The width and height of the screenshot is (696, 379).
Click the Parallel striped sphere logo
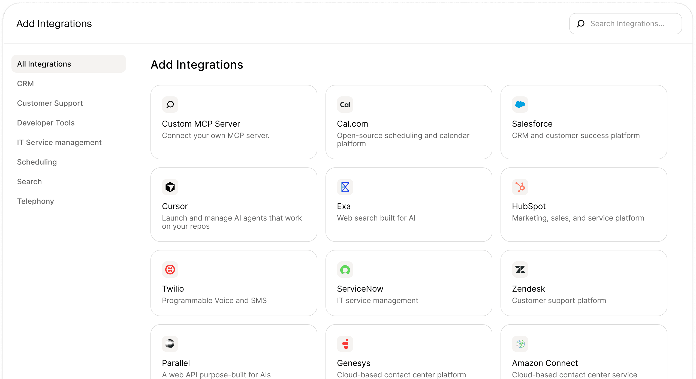[170, 344]
